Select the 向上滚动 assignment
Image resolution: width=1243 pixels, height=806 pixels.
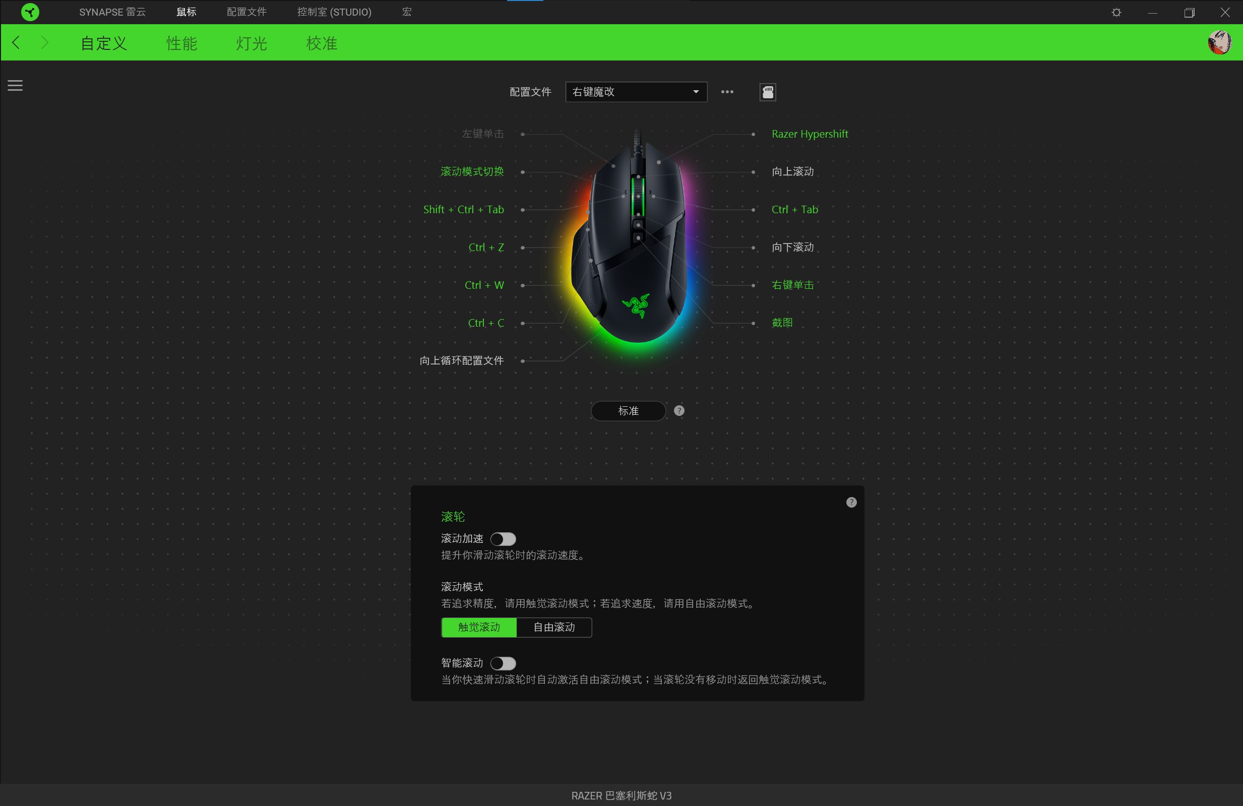pos(793,172)
